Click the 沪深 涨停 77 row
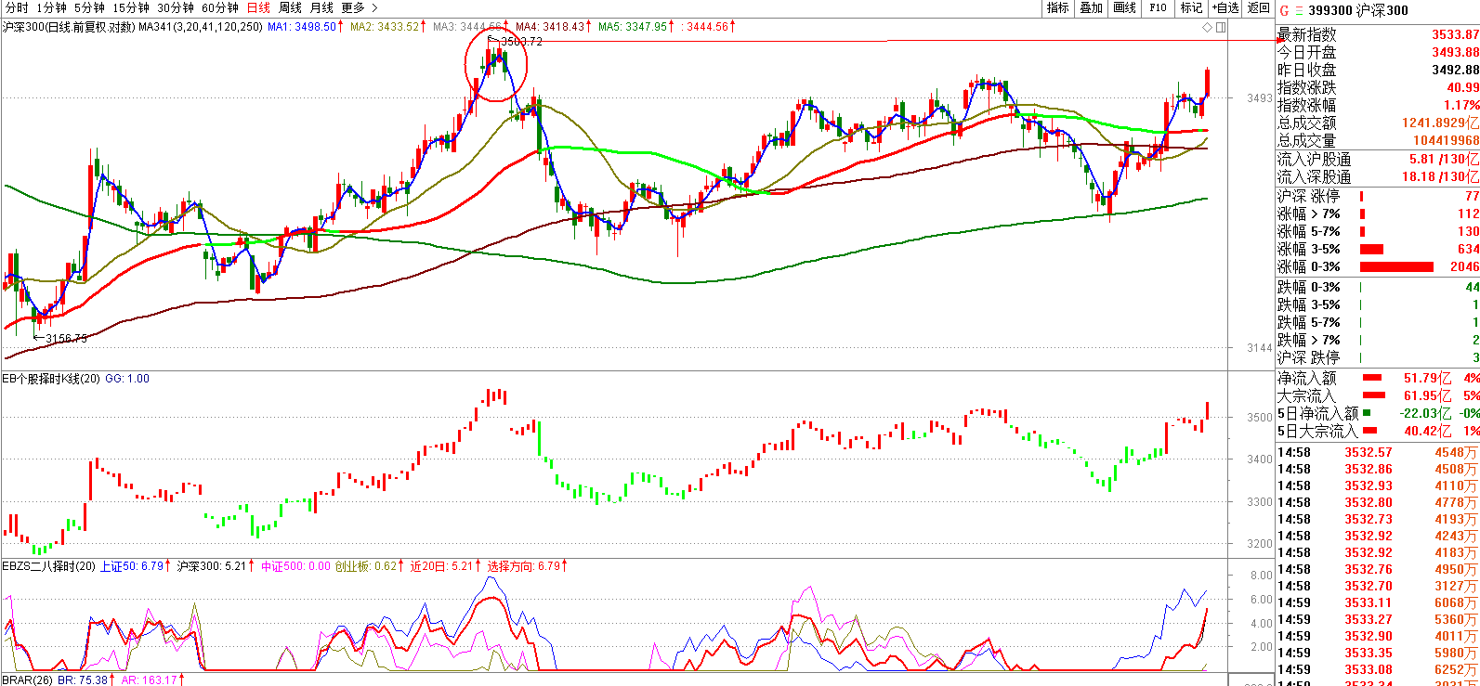 (1378, 197)
